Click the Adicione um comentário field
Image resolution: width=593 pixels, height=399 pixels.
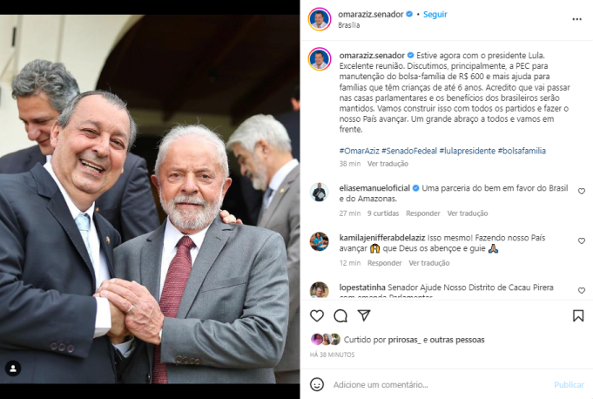click(x=439, y=385)
